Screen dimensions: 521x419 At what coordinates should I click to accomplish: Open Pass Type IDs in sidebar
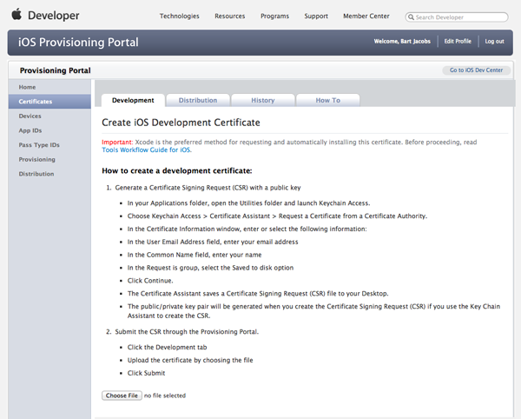click(x=49, y=145)
